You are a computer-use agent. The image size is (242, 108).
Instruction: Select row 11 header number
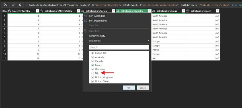(x=5, y=58)
